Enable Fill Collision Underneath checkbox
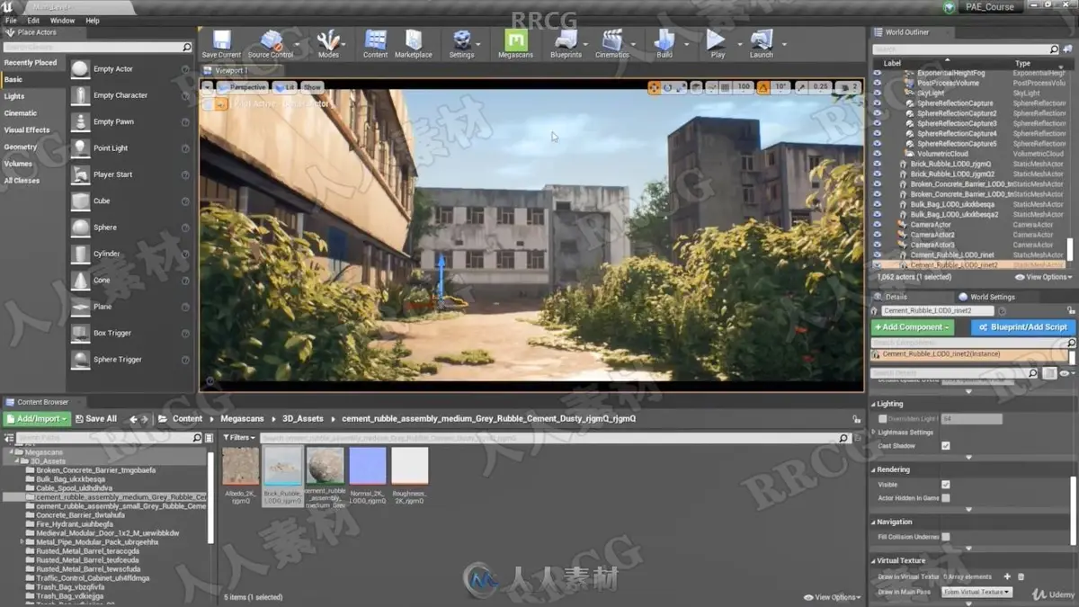This screenshot has width=1079, height=607. 945,537
